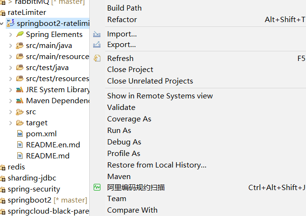306x216 pixels.
Task: Select the redis project
Action: 16,167
